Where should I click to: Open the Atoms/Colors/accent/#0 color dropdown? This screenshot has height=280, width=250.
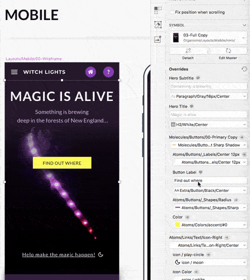click(x=210, y=225)
